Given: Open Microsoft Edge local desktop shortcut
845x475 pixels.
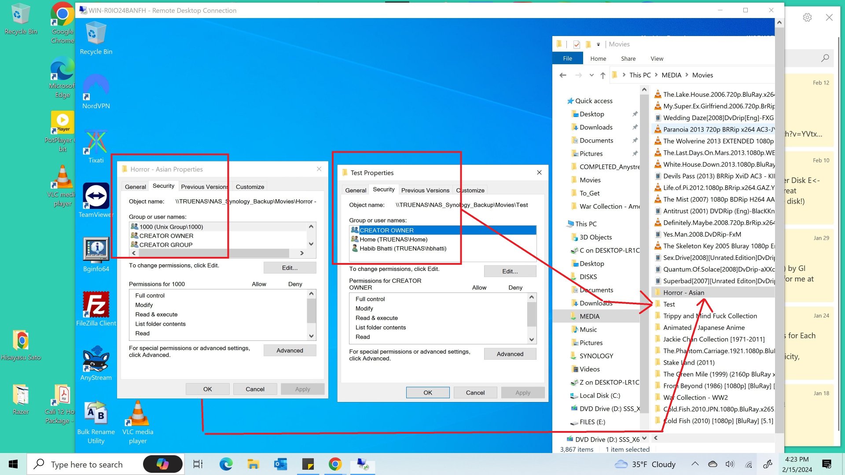Looking at the screenshot, I should point(62,77).
